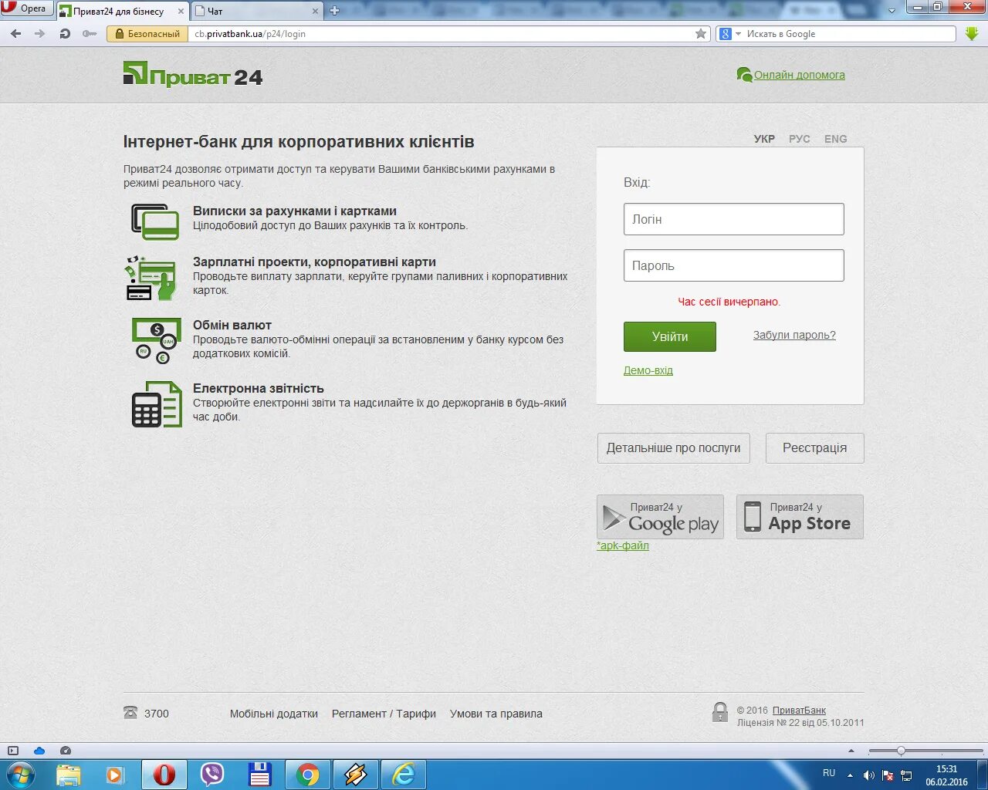The height and width of the screenshot is (790, 988).
Task: Open the Забули пароль? link
Action: coord(794,335)
